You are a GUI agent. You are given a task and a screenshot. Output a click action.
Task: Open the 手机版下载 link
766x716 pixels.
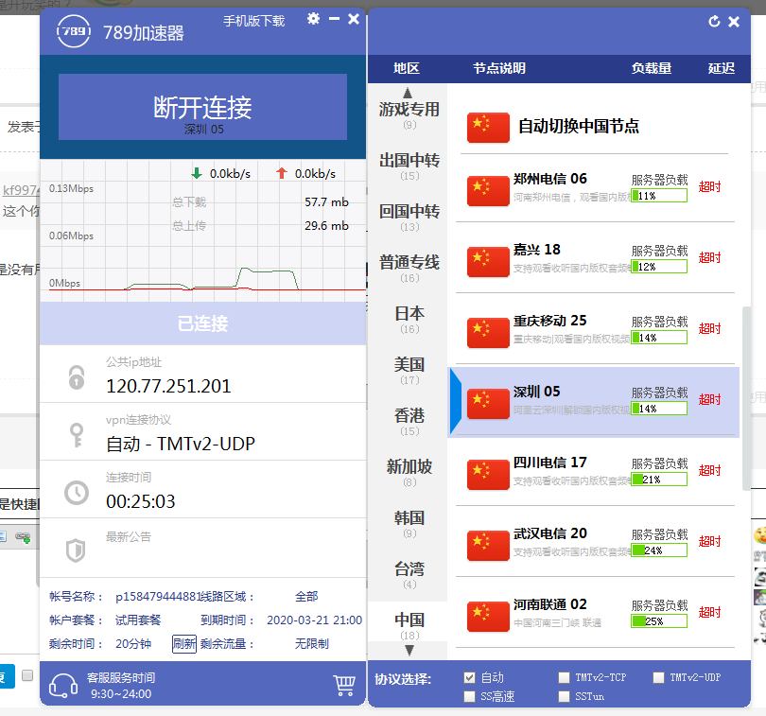[x=254, y=21]
